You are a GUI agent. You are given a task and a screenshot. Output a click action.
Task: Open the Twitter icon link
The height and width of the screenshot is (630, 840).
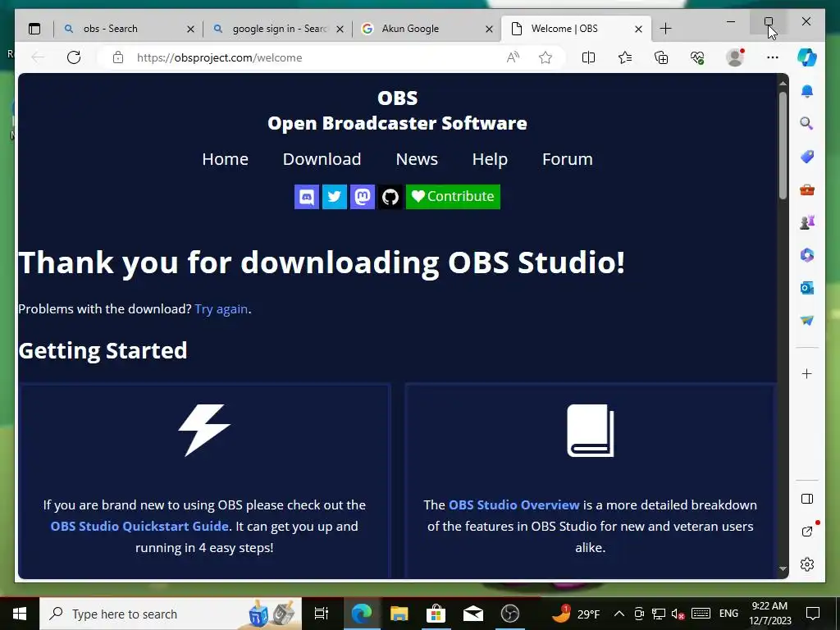coord(335,197)
